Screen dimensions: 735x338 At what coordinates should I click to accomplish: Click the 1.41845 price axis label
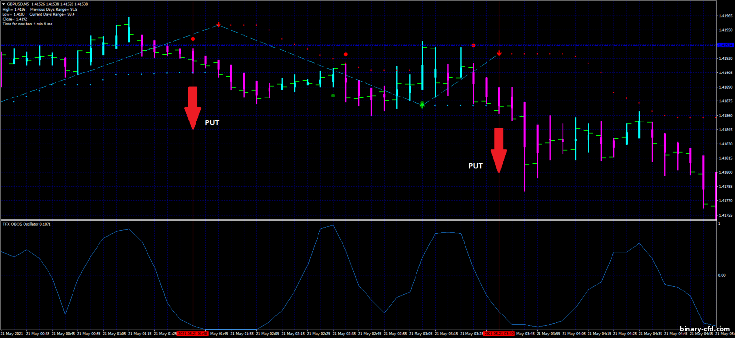coord(725,130)
